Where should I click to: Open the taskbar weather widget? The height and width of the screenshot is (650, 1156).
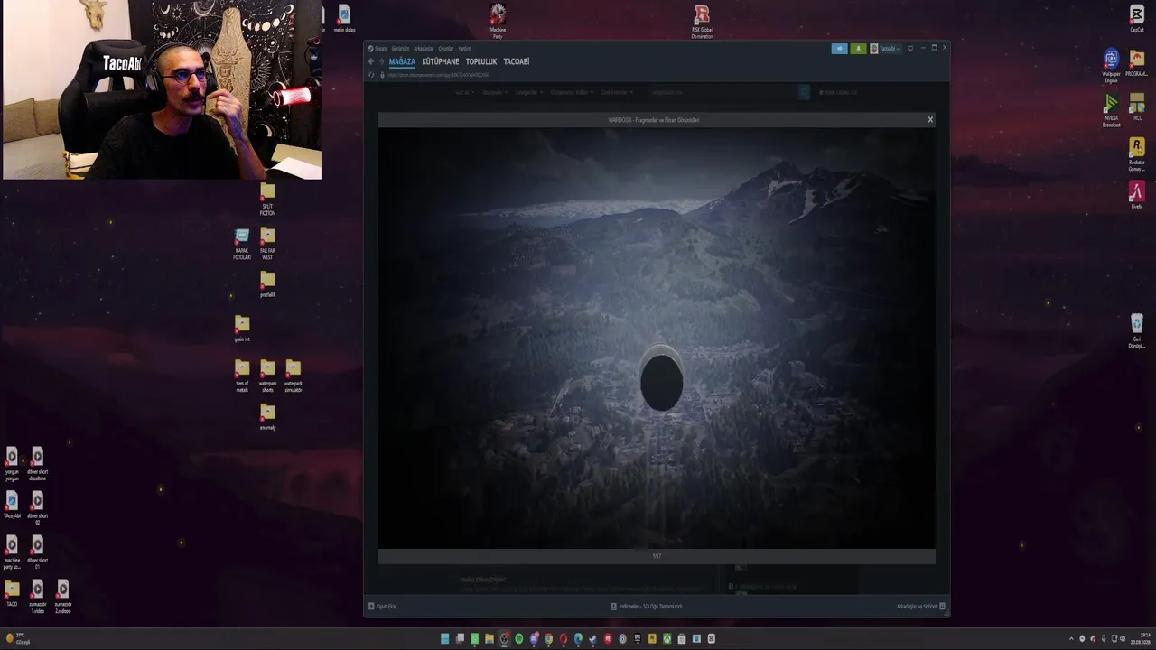click(x=17, y=639)
